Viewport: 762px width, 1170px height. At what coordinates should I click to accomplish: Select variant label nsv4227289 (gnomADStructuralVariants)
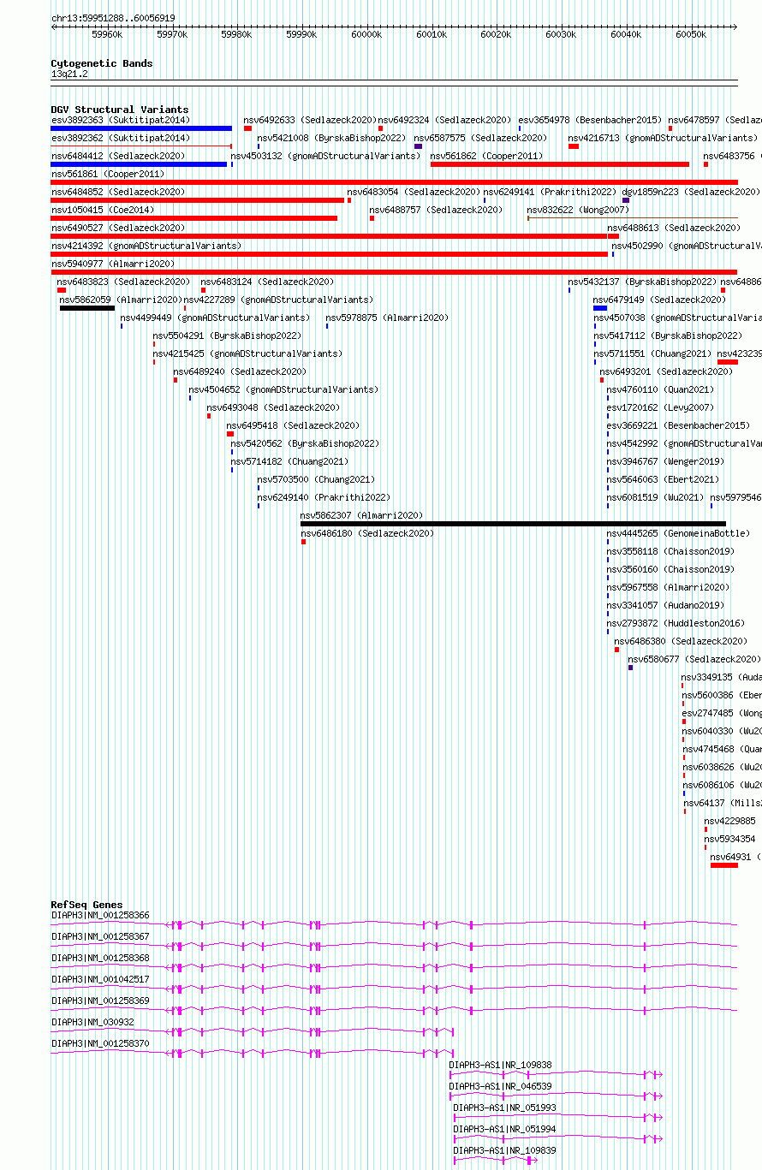(279, 300)
